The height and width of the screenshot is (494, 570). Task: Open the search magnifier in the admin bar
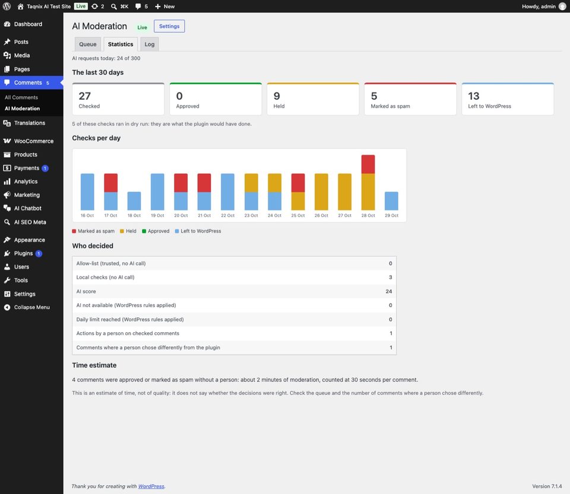tap(114, 7)
